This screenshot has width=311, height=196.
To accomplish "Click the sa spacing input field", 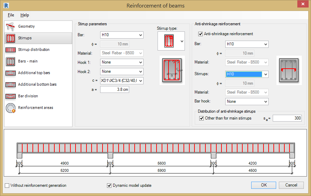I will pos(287,118).
